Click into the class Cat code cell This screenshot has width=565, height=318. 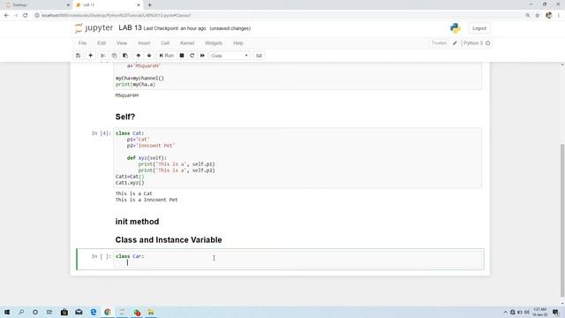tap(298, 158)
